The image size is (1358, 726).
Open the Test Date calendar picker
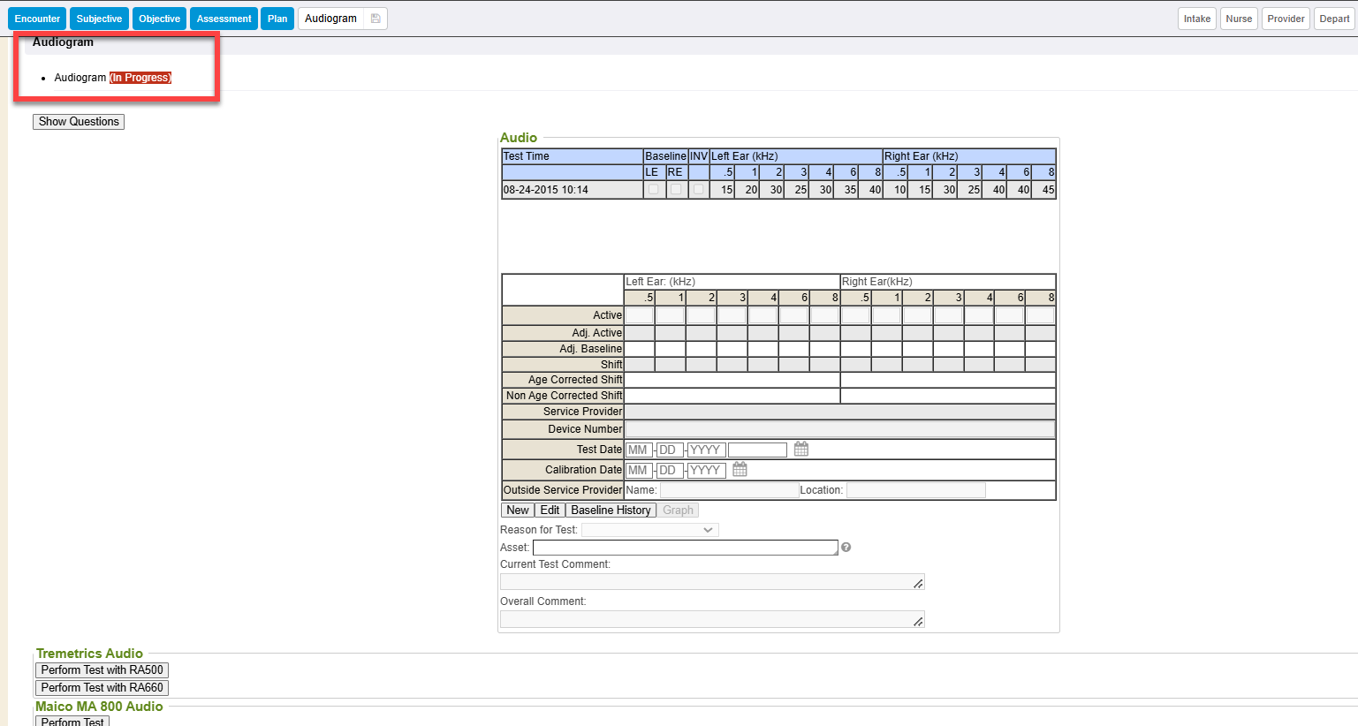[x=800, y=450]
